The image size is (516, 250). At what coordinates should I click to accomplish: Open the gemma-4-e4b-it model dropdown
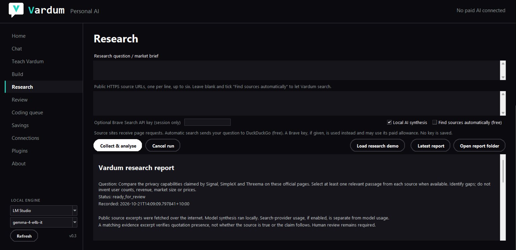[x=75, y=222]
